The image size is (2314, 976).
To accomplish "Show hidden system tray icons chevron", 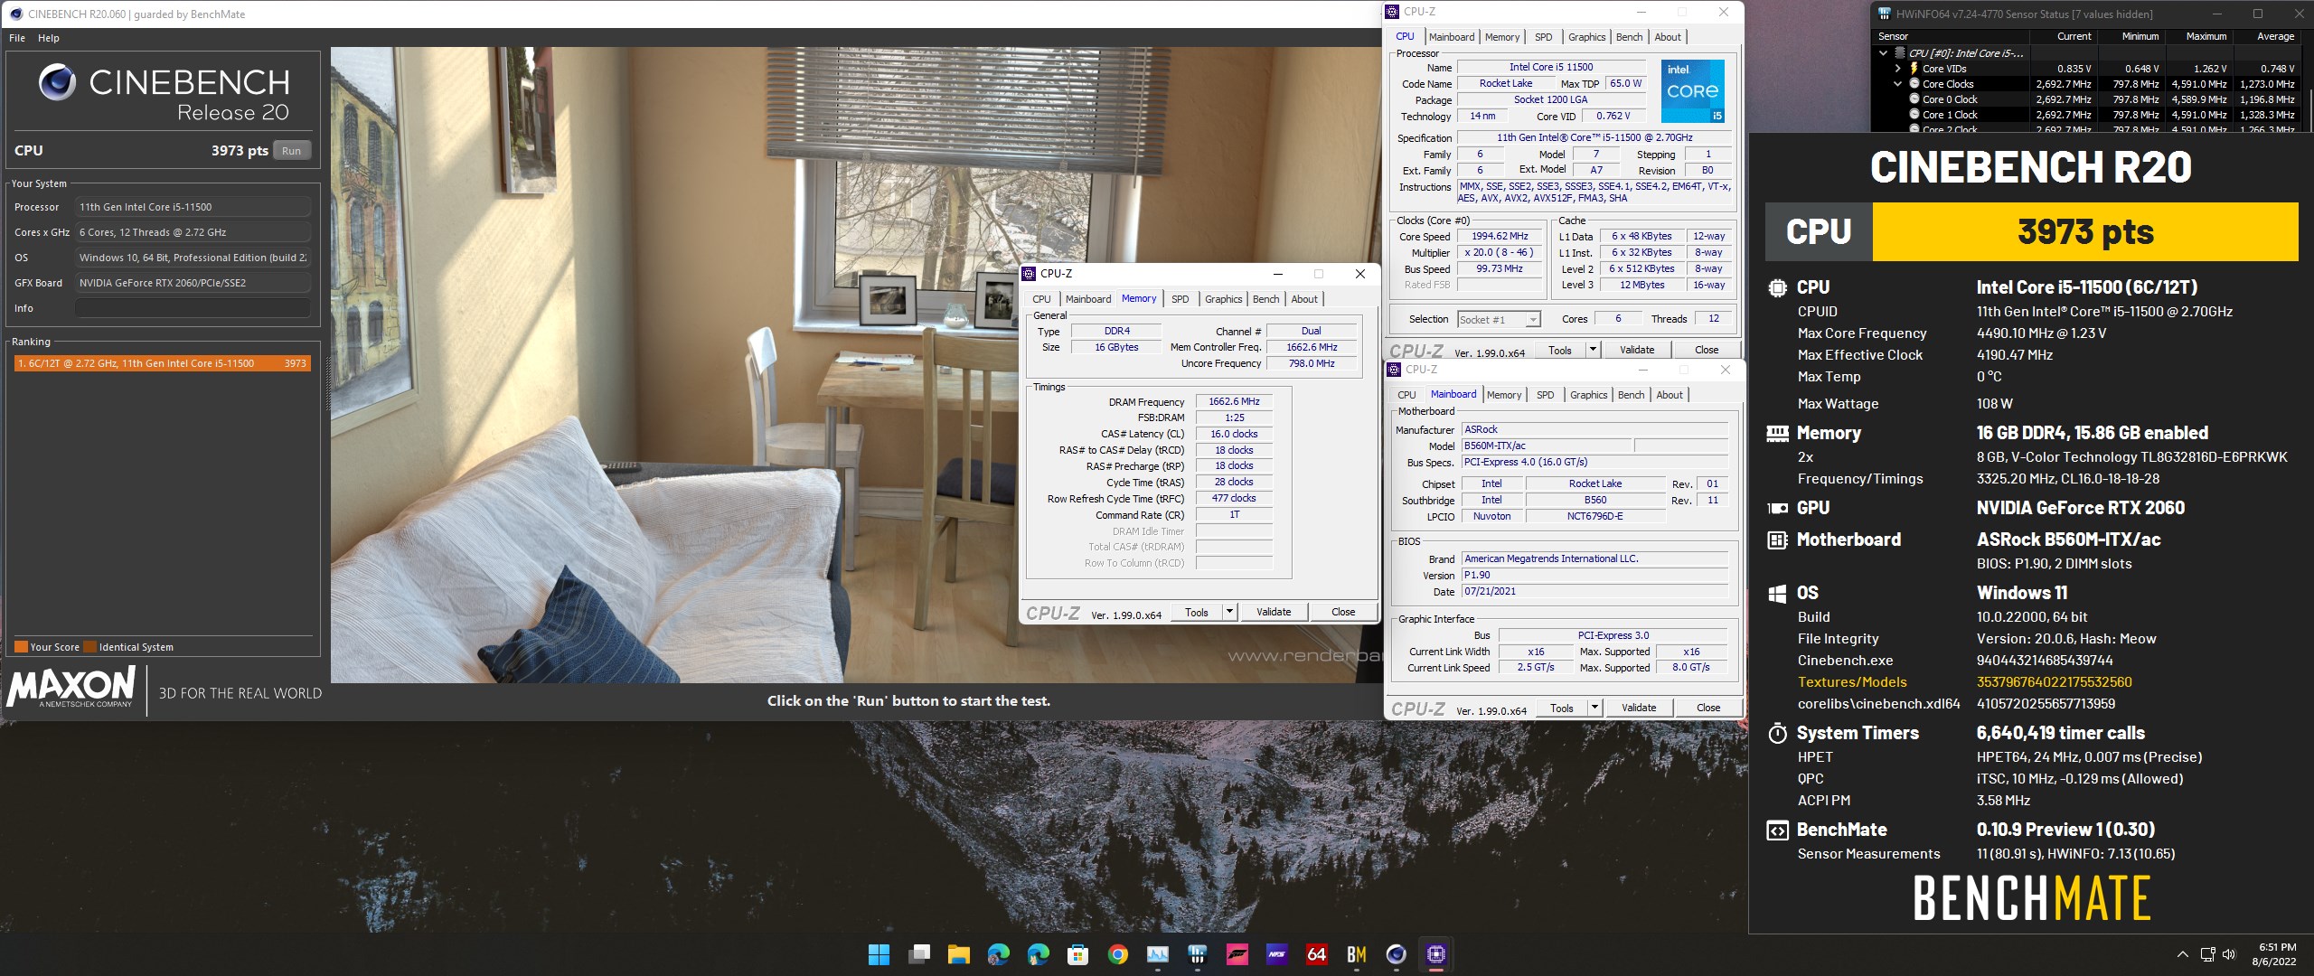I will coord(2182,954).
